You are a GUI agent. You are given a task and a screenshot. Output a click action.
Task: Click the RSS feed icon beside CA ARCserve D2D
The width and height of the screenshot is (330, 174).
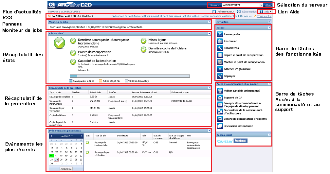coord(49,16)
